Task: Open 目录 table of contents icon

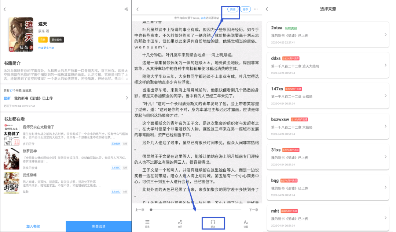Action: 147,224
